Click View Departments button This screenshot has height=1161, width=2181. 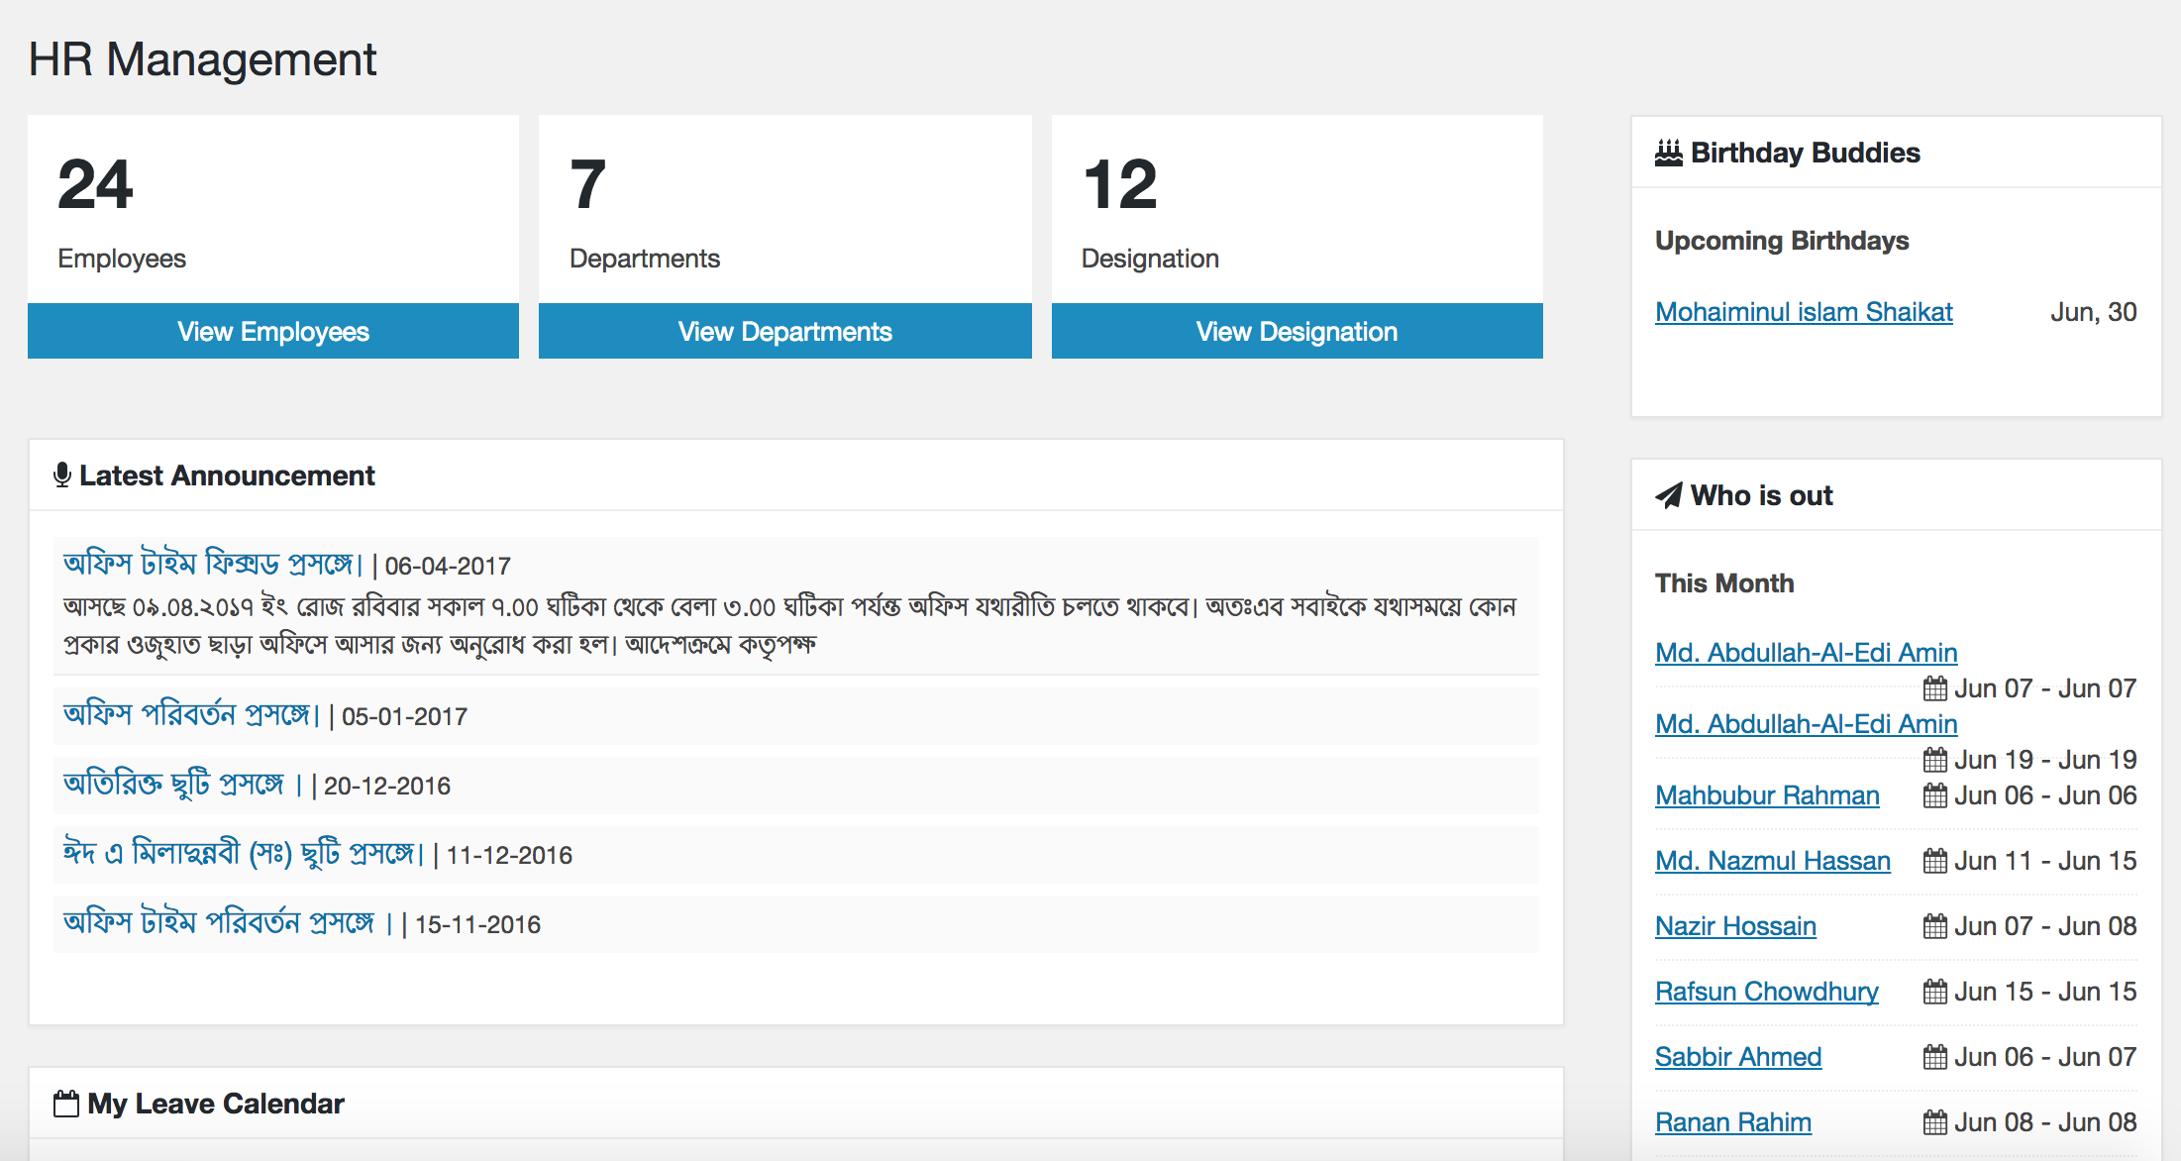(784, 333)
